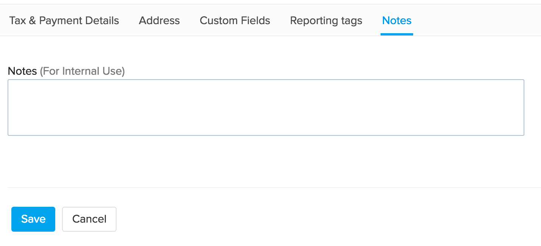541x246 pixels.
Task: Click inside the empty notes textarea
Action: [x=266, y=108]
